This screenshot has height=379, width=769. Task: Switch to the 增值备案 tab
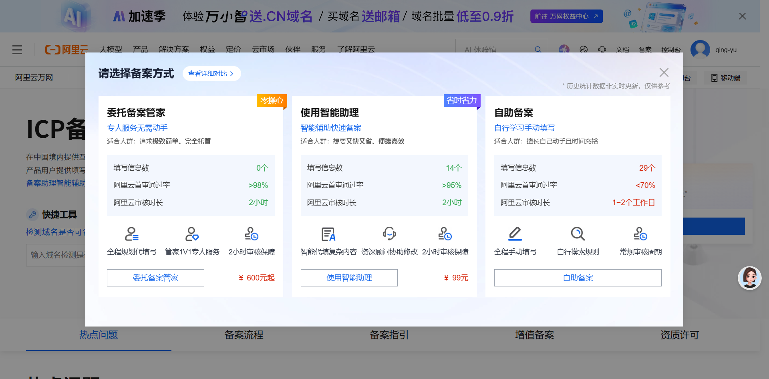coord(535,335)
